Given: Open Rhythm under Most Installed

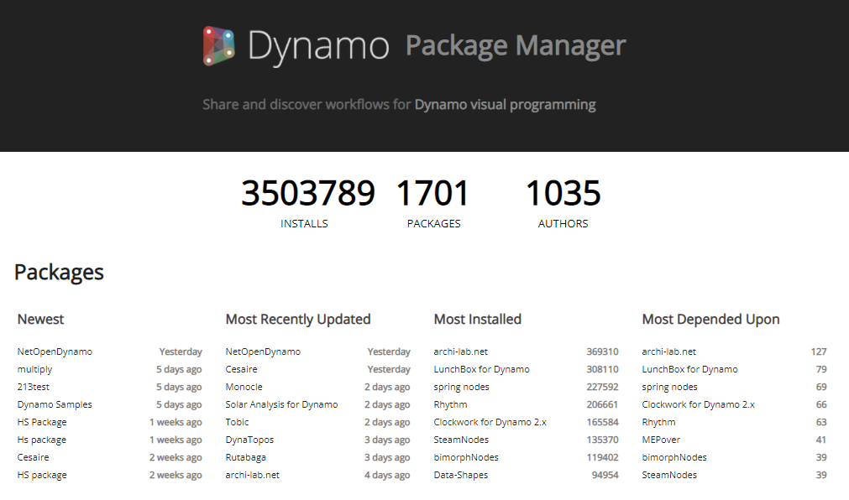Looking at the screenshot, I should 450,404.
